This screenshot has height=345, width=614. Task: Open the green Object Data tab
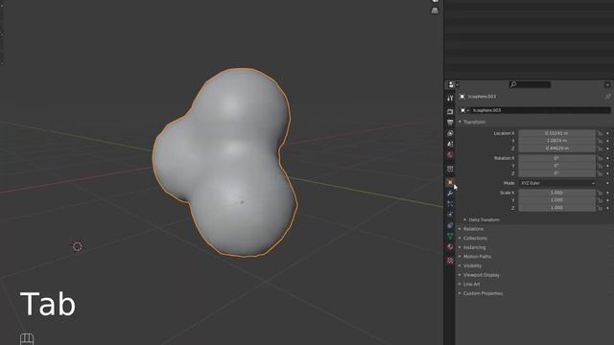click(x=450, y=236)
